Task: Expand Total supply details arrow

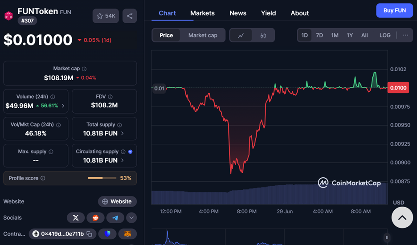Action: tap(123, 133)
